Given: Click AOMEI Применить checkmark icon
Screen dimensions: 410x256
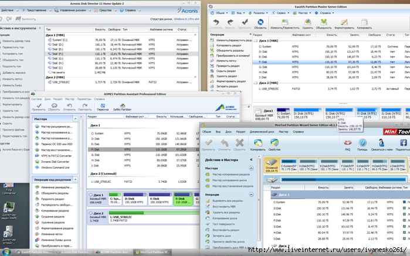Looking at the screenshot, I should coord(39,105).
